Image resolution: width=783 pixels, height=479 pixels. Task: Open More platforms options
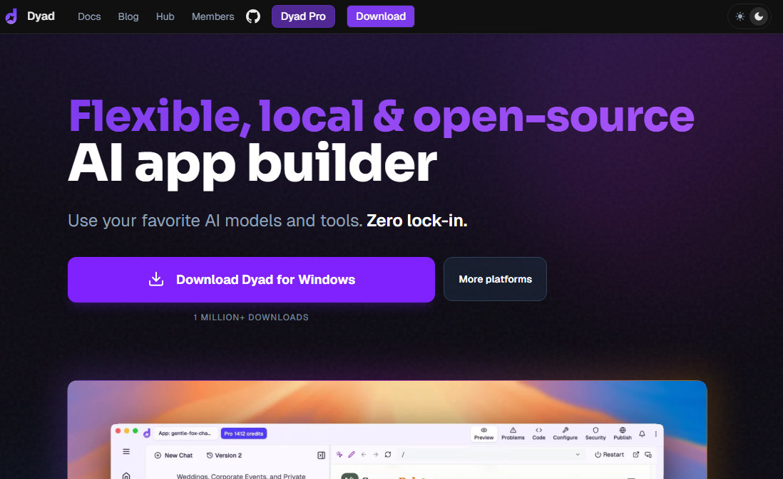coord(495,279)
